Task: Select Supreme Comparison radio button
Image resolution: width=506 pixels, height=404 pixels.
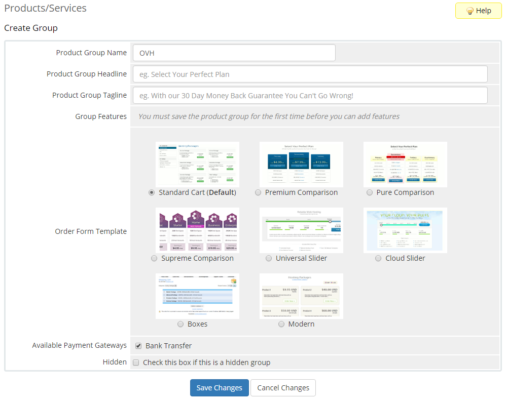Action: point(154,258)
